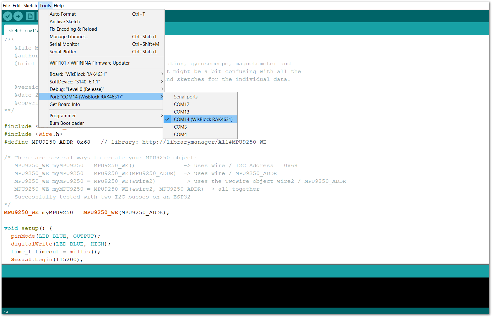The width and height of the screenshot is (492, 317).
Task: Launch the Serial Plotter
Action: coord(101,52)
